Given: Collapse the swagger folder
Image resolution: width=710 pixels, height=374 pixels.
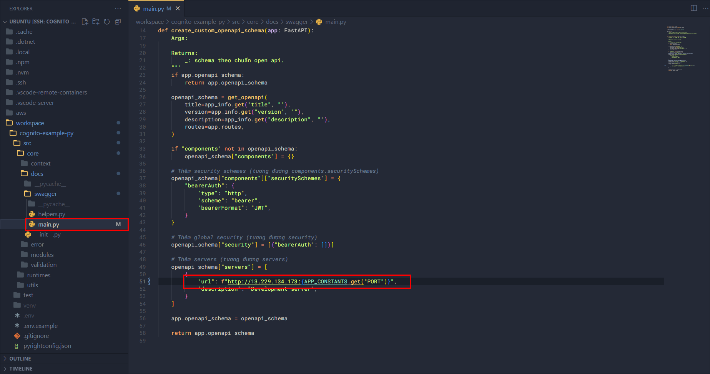Looking at the screenshot, I should (x=45, y=194).
